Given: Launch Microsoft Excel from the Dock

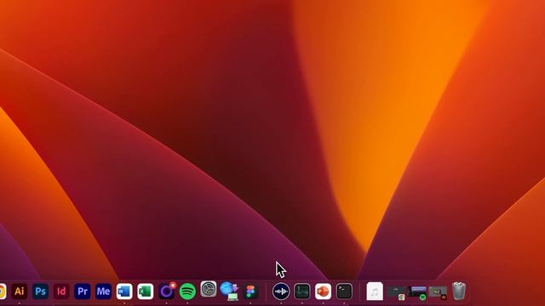Looking at the screenshot, I should click(x=146, y=291).
